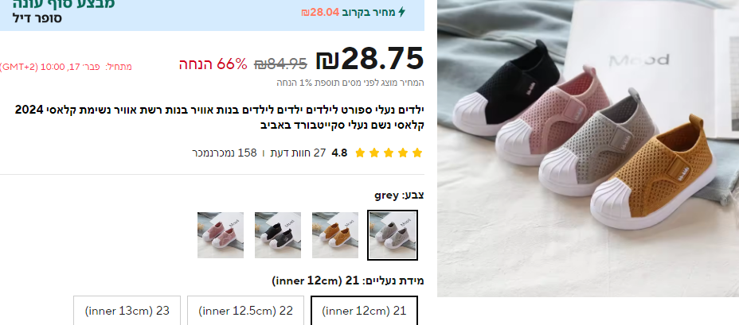Screen dimensions: 739x325
Task: Click the 66% discount label
Action: 213,64
